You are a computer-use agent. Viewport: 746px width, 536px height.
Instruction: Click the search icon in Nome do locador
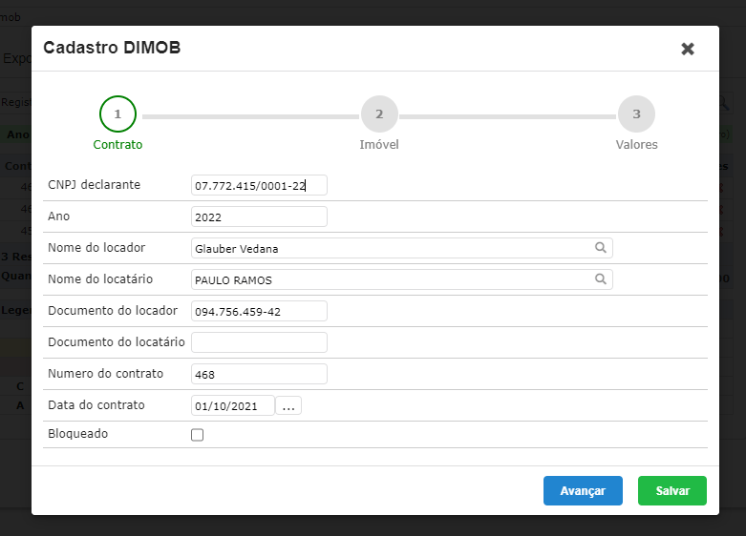pyautogui.click(x=601, y=248)
